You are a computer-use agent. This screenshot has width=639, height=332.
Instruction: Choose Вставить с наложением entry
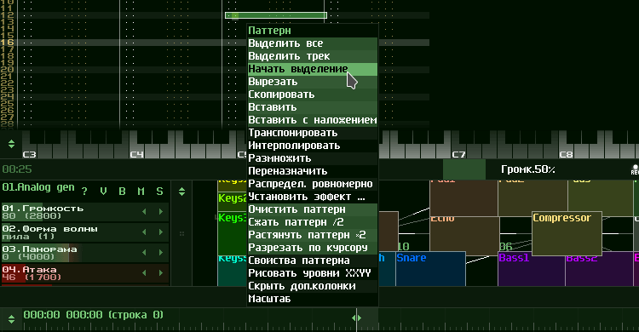pyautogui.click(x=313, y=120)
